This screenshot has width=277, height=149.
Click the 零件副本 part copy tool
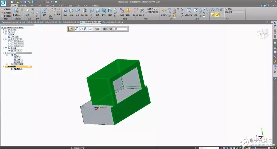click(x=16, y=12)
